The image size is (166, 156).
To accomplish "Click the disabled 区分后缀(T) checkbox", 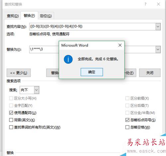I will [x=127, y=106].
